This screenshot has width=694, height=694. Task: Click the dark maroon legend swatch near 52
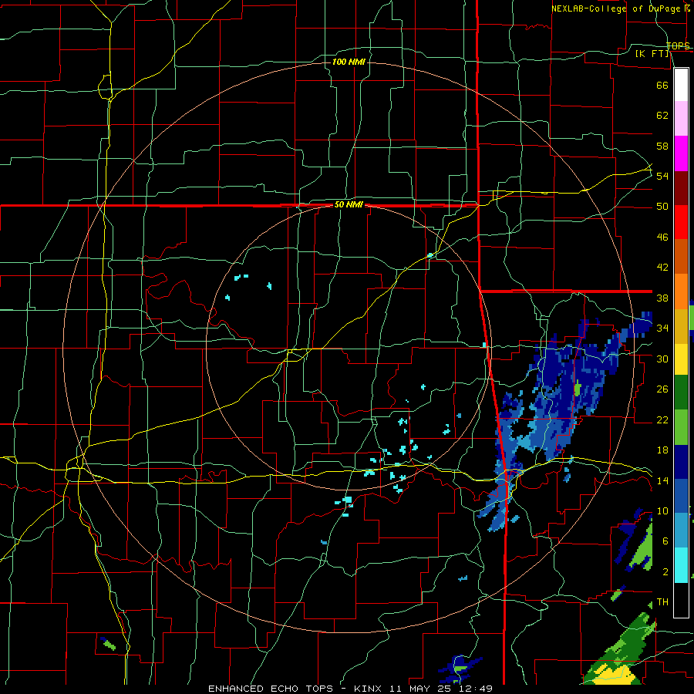click(x=681, y=188)
